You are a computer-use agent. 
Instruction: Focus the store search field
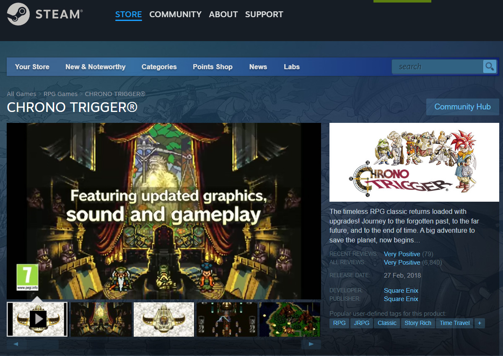coord(437,67)
